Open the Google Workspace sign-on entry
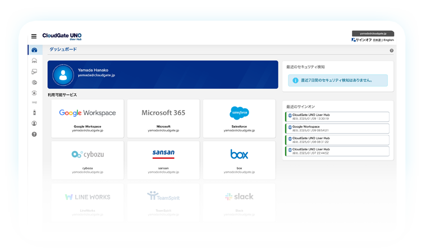This screenshot has height=251, width=421. click(337, 129)
